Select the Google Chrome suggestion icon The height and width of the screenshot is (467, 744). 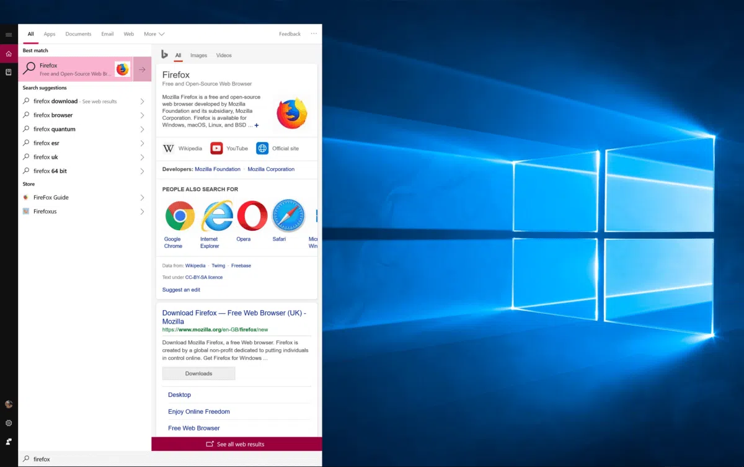(x=179, y=215)
